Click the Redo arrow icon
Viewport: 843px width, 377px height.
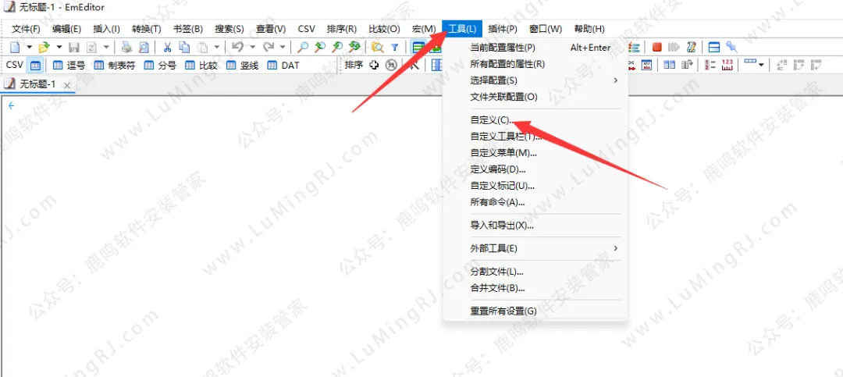point(269,48)
